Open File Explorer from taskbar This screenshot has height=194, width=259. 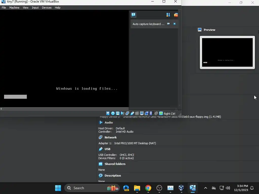137,188
